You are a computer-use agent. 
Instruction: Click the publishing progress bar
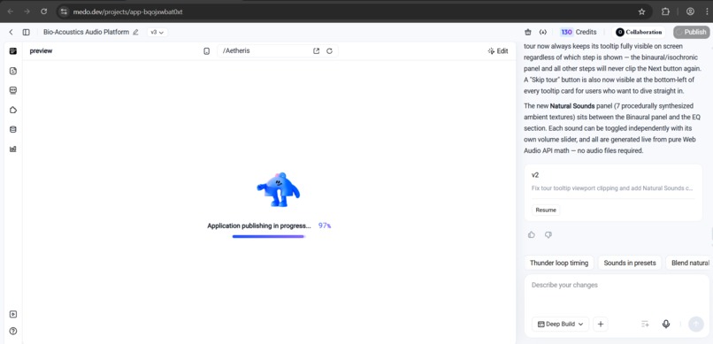click(x=269, y=236)
